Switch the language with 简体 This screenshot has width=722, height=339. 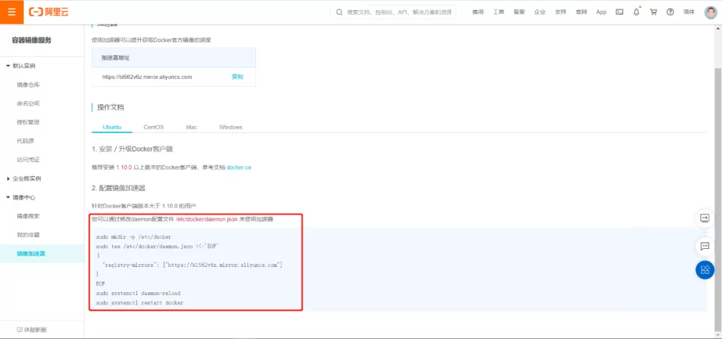(x=689, y=12)
